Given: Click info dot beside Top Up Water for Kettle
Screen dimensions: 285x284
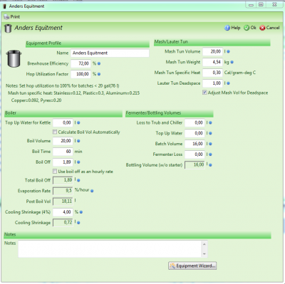Looking at the screenshot, I should (78, 122).
